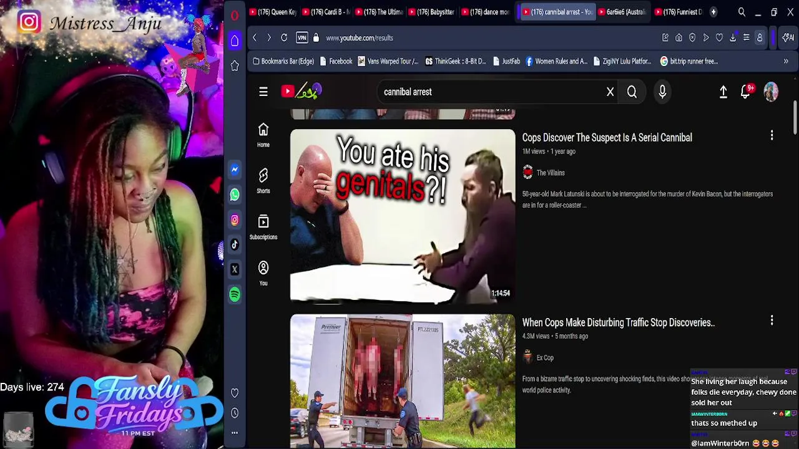Open X (Twitter) in the Opera sidebar
The height and width of the screenshot is (449, 799).
point(235,269)
